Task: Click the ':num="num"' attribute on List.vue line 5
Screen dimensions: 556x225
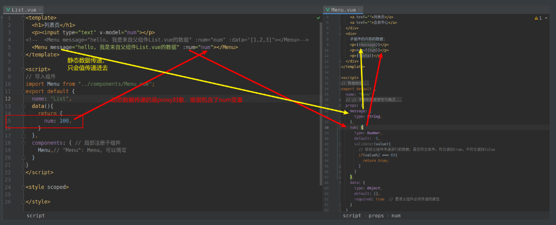Action: click(198, 47)
